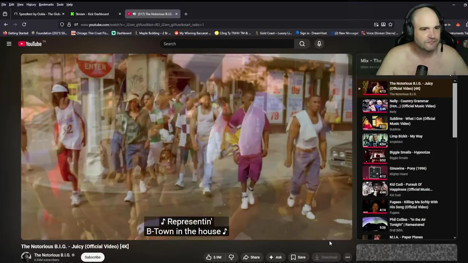468x263 pixels.
Task: View site security padlock info
Action: (69, 24)
